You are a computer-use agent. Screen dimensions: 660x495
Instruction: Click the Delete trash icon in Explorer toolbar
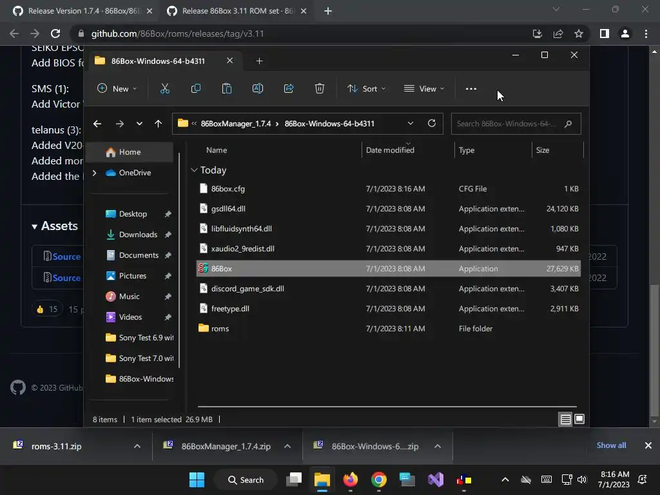tap(320, 88)
